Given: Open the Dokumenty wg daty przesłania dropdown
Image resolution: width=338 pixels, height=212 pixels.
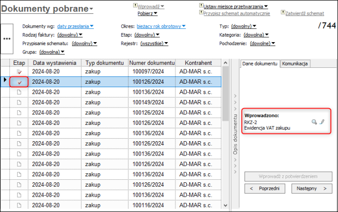Looking at the screenshot, I should click(75, 26).
